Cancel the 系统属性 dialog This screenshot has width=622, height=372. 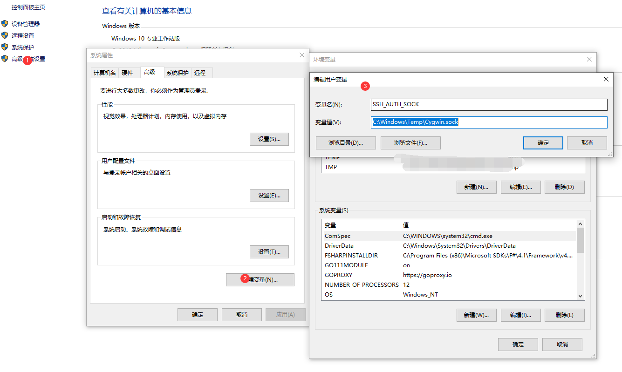pyautogui.click(x=242, y=315)
